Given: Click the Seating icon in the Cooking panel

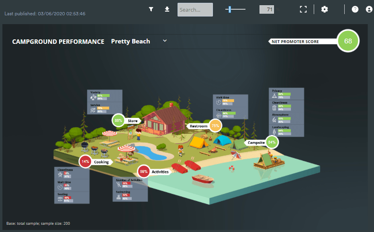Looking at the screenshot, I should click(x=60, y=199).
